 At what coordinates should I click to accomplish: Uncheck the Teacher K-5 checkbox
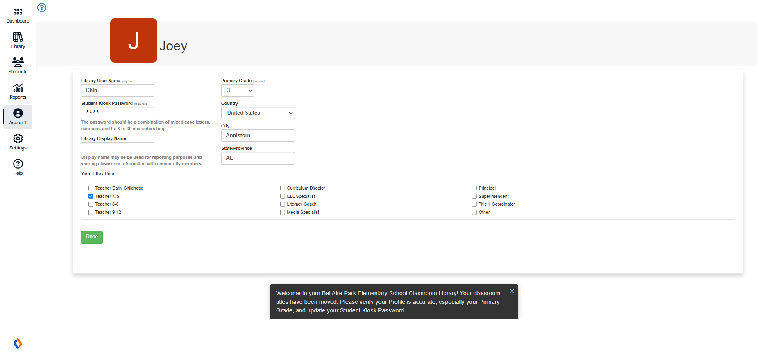coord(91,196)
